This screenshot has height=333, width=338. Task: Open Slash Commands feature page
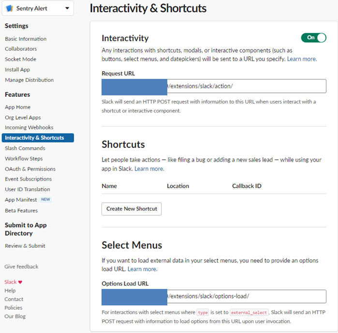[25, 148]
